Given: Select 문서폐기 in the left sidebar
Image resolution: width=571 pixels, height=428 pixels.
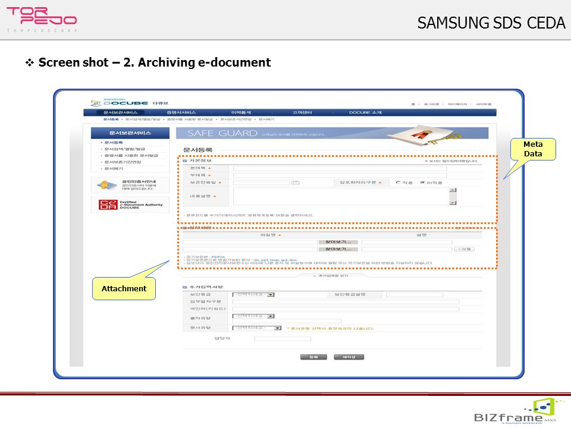Looking at the screenshot, I should point(113,168).
